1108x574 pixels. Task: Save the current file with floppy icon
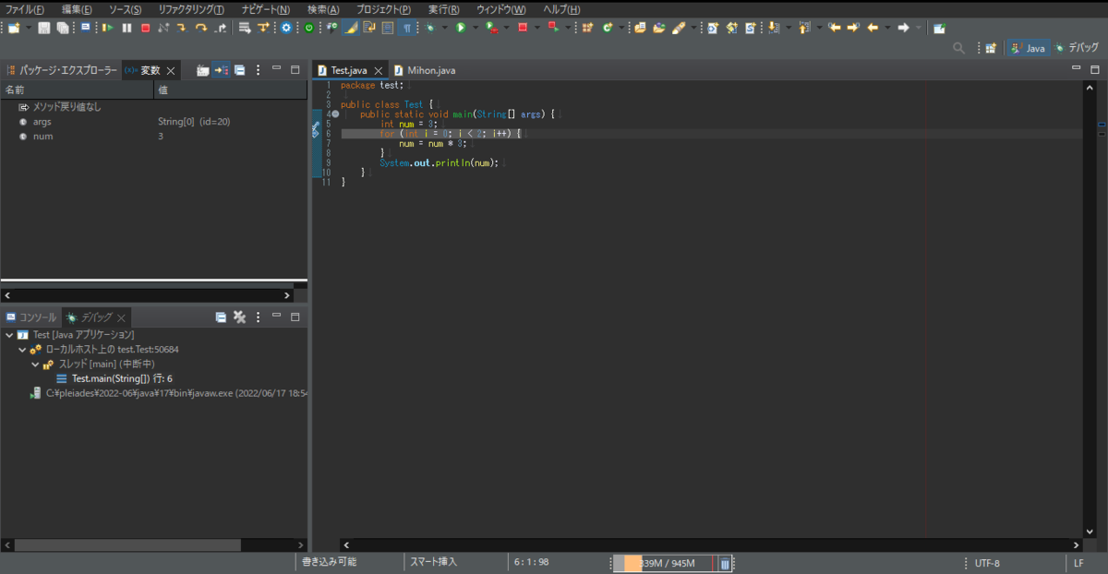43,28
